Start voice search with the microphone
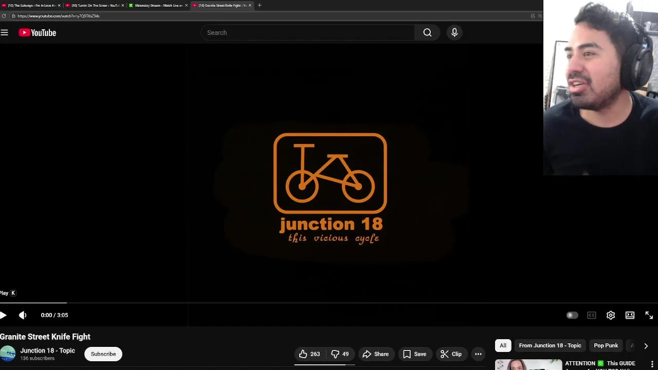658x370 pixels. point(454,32)
